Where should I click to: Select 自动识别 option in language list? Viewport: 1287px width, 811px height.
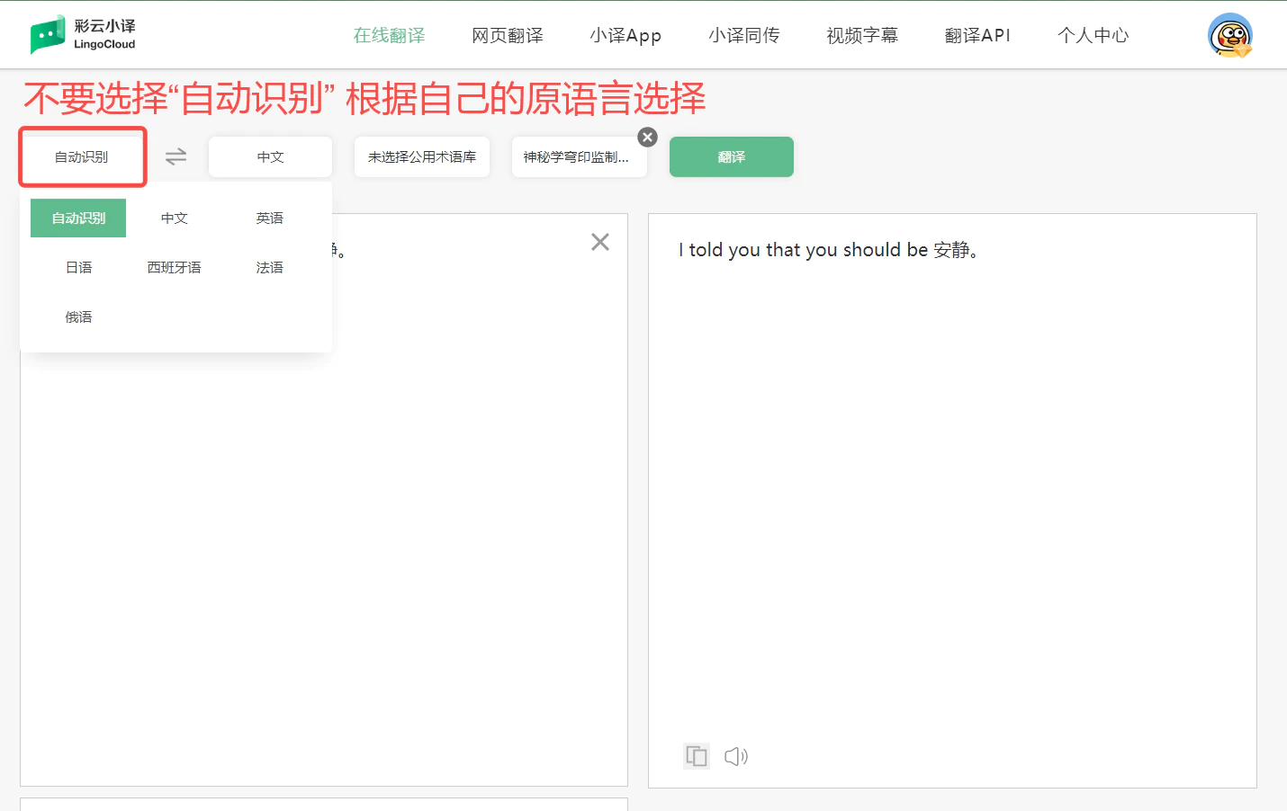point(78,218)
